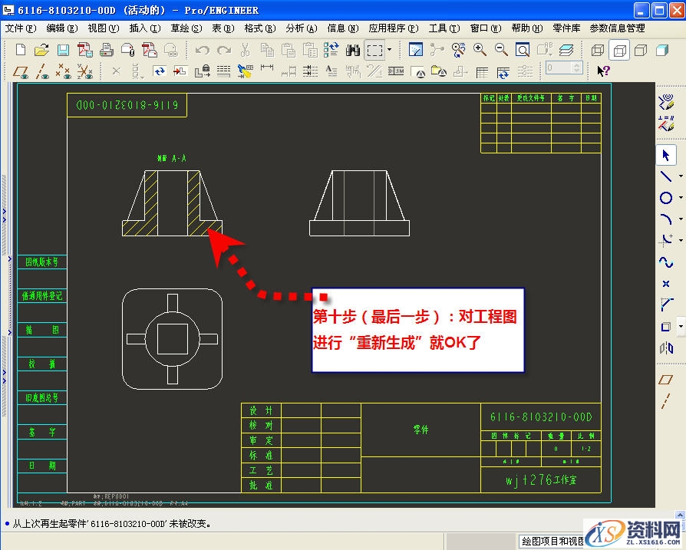Expand the selection box dropdown arrow
686x550 pixels.
[x=389, y=50]
